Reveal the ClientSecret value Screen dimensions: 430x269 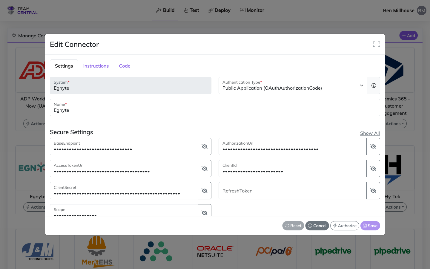pos(205,191)
